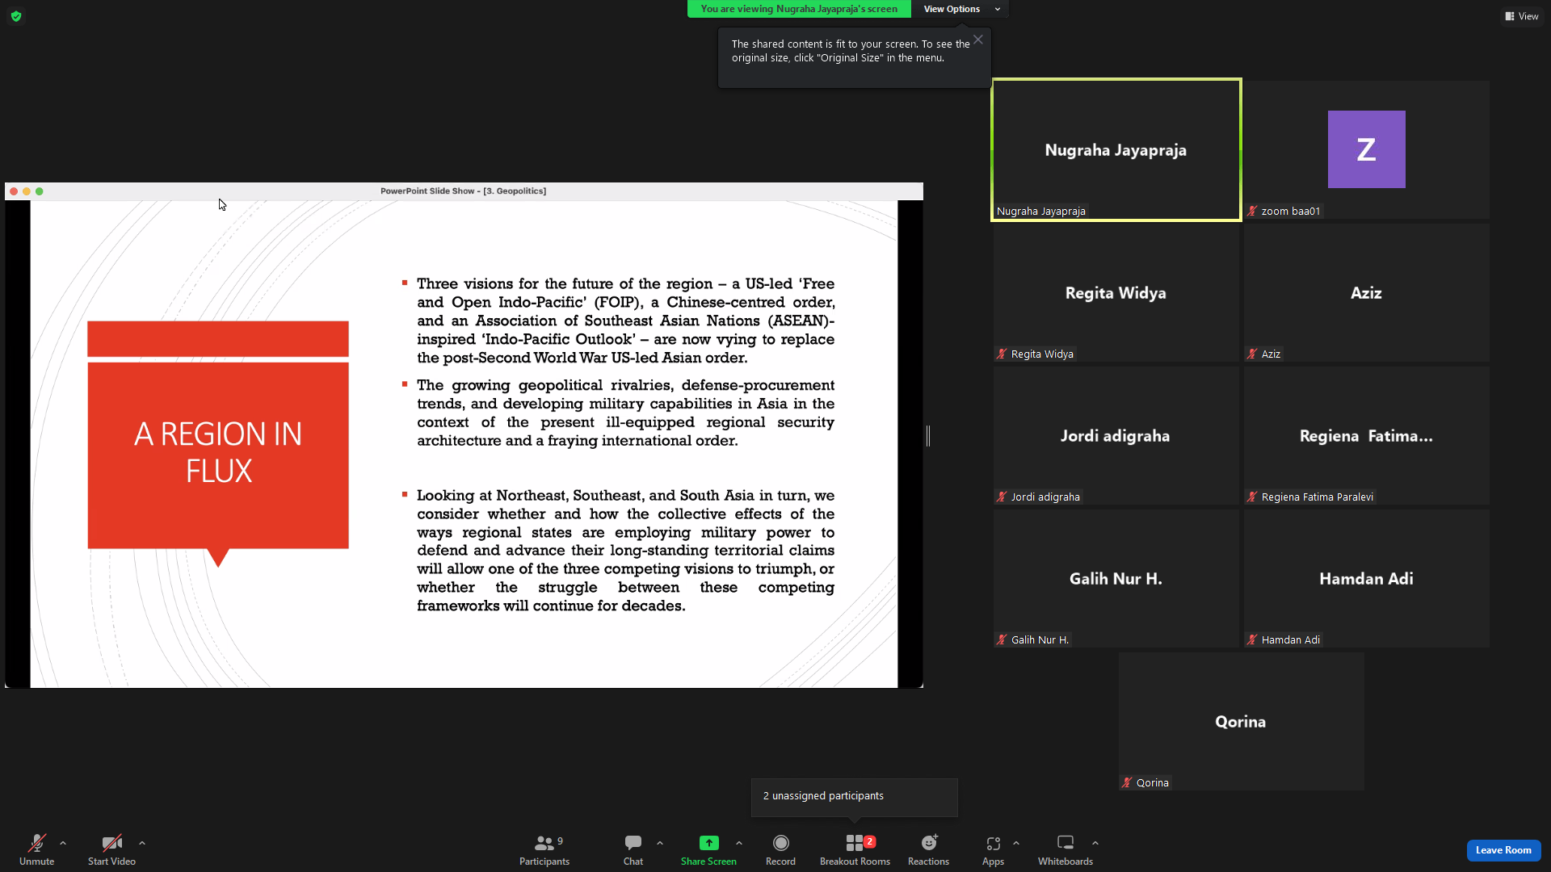
Task: Click the Share Screen button
Action: coord(708,849)
